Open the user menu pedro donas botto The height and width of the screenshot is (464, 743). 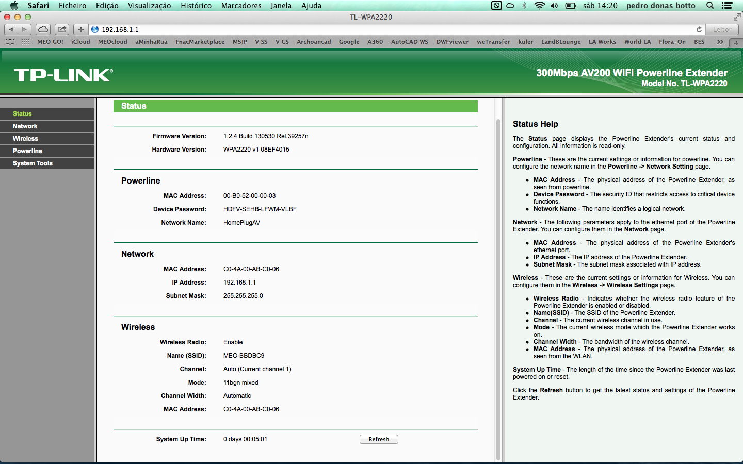click(661, 6)
